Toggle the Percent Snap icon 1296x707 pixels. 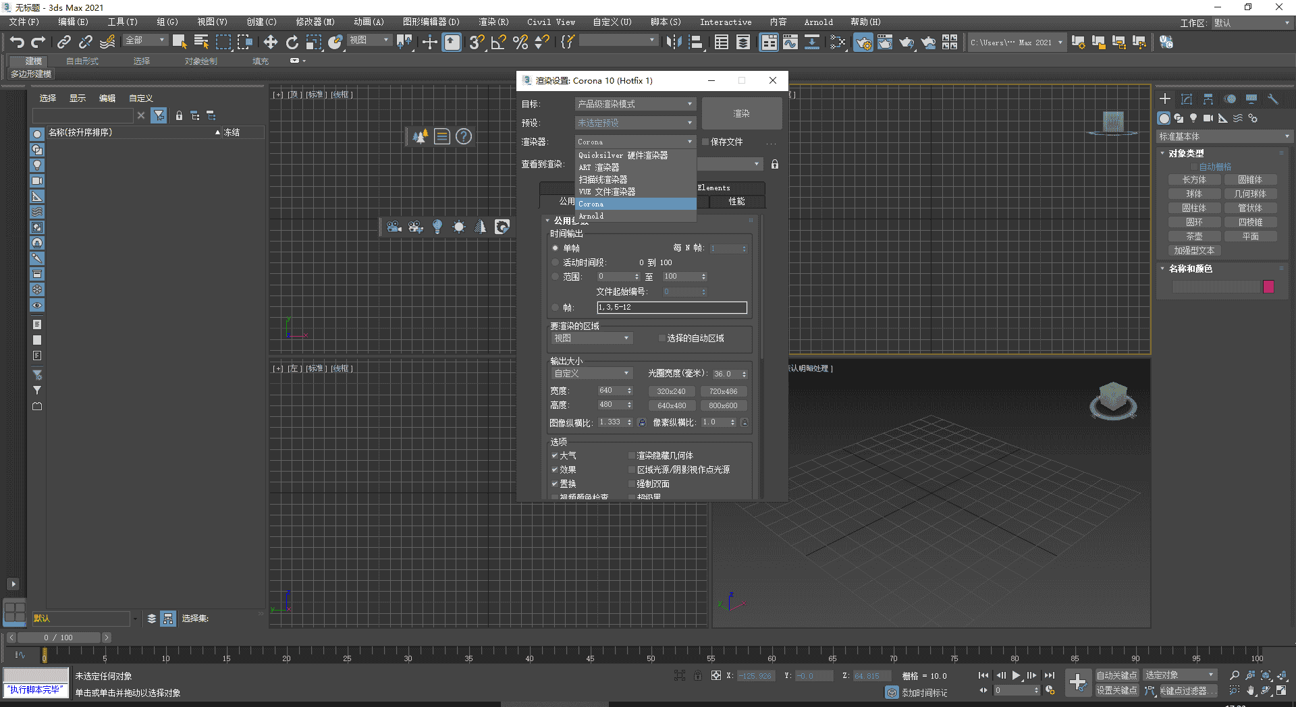click(520, 43)
